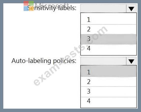Click the blue square of Microsoft logo
The width and height of the screenshot is (141, 112).
pos(26,9)
